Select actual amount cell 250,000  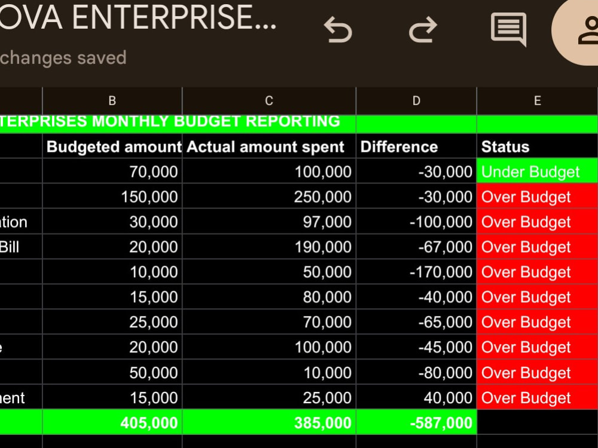[x=269, y=196]
